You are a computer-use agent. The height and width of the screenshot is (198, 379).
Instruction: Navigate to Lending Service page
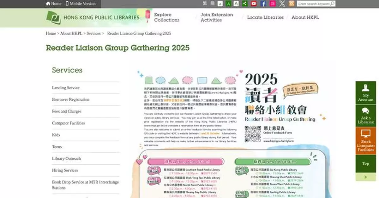(65, 88)
